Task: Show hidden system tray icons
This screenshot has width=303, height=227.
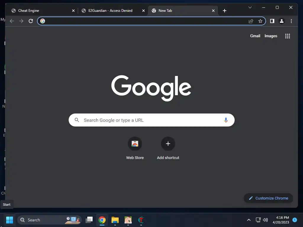Action: [249, 220]
